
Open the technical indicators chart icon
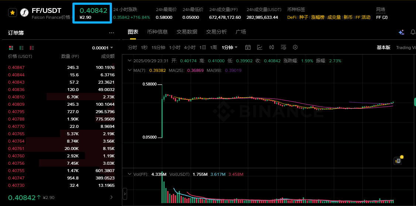click(260, 47)
